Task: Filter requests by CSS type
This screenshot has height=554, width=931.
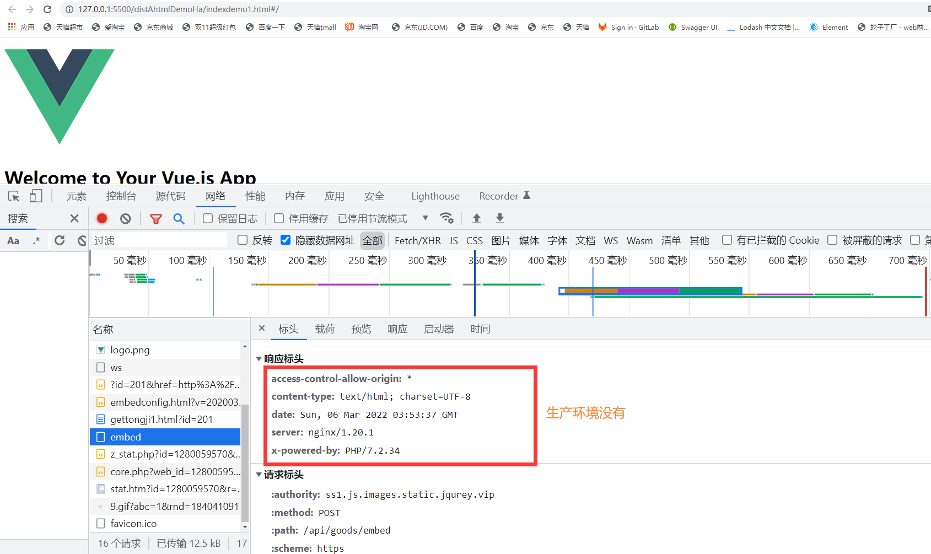Action: [x=475, y=240]
